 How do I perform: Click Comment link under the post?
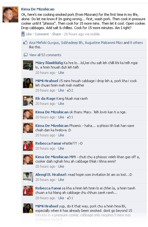point(42,34)
